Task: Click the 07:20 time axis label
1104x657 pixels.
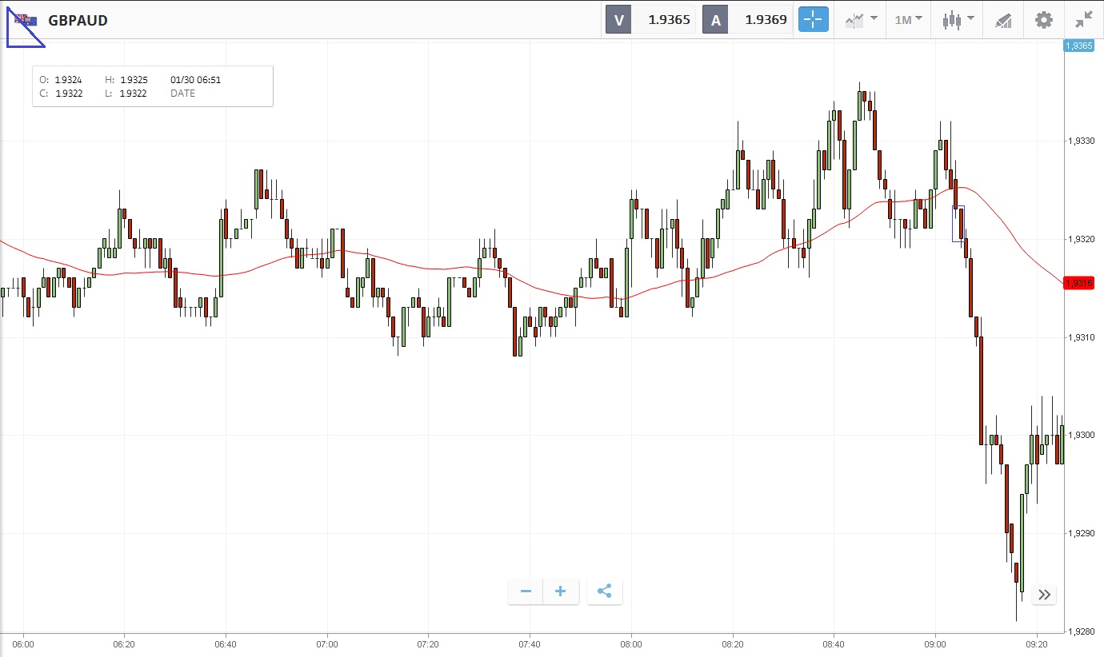Action: [428, 643]
